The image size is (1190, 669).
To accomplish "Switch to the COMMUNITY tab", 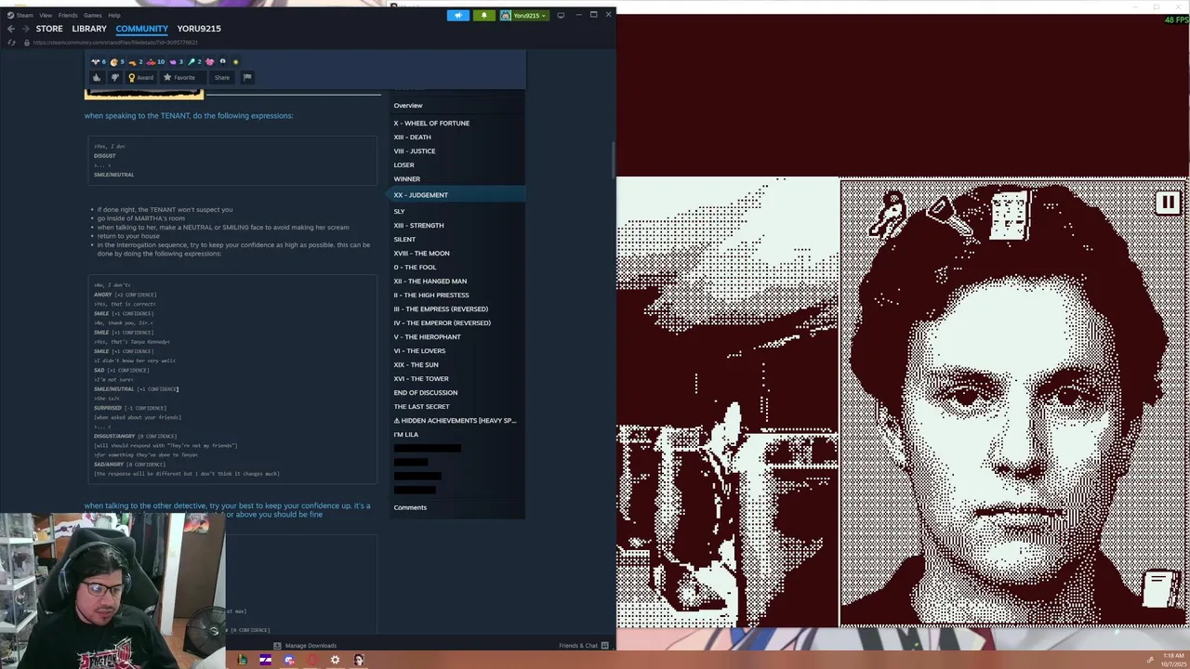I will point(141,29).
